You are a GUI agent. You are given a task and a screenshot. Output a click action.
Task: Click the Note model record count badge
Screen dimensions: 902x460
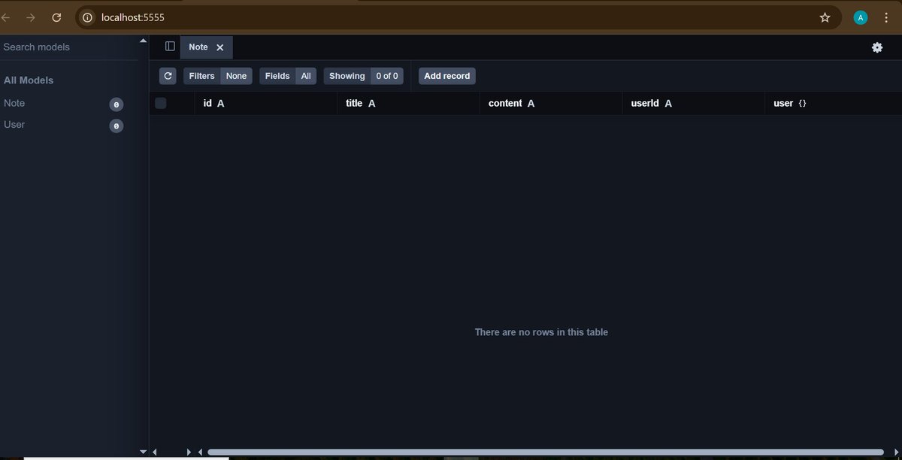pos(116,104)
